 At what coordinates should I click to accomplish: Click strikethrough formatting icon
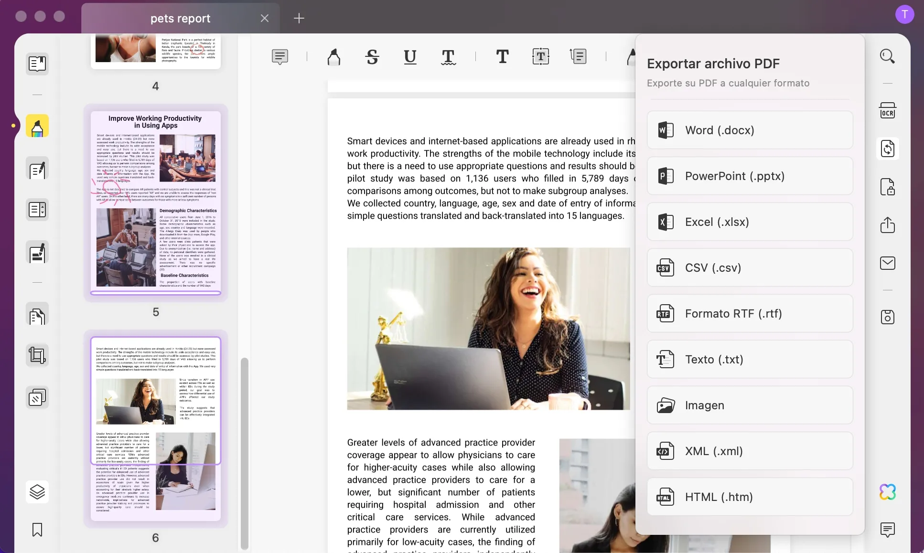point(372,56)
